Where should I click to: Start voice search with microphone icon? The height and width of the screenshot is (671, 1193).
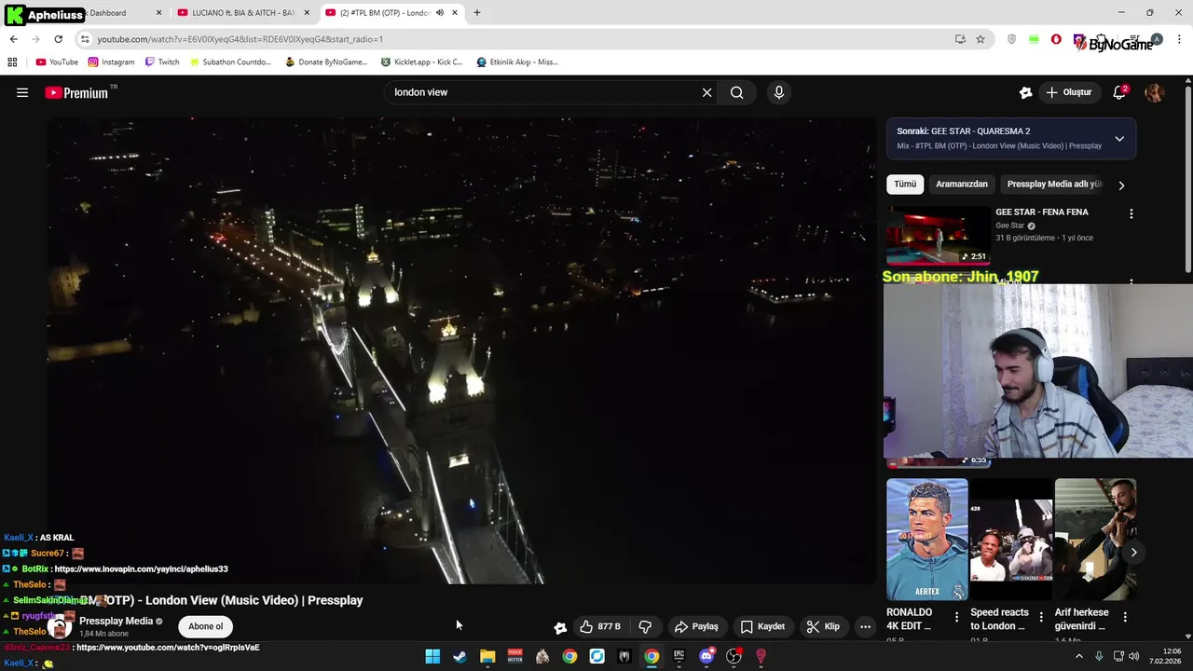click(x=779, y=92)
